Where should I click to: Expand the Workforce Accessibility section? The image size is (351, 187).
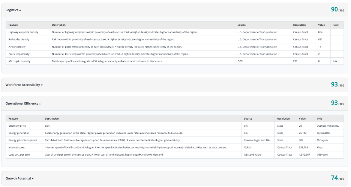(24, 85)
